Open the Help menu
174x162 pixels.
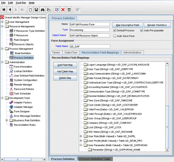pyautogui.click(x=32, y=3)
